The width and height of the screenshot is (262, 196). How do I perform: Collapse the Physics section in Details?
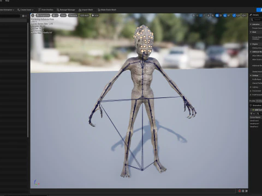point(251,44)
